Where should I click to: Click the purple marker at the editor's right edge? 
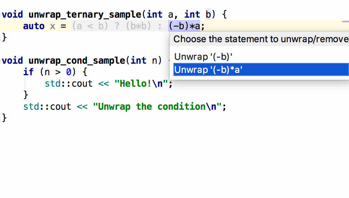(x=345, y=22)
